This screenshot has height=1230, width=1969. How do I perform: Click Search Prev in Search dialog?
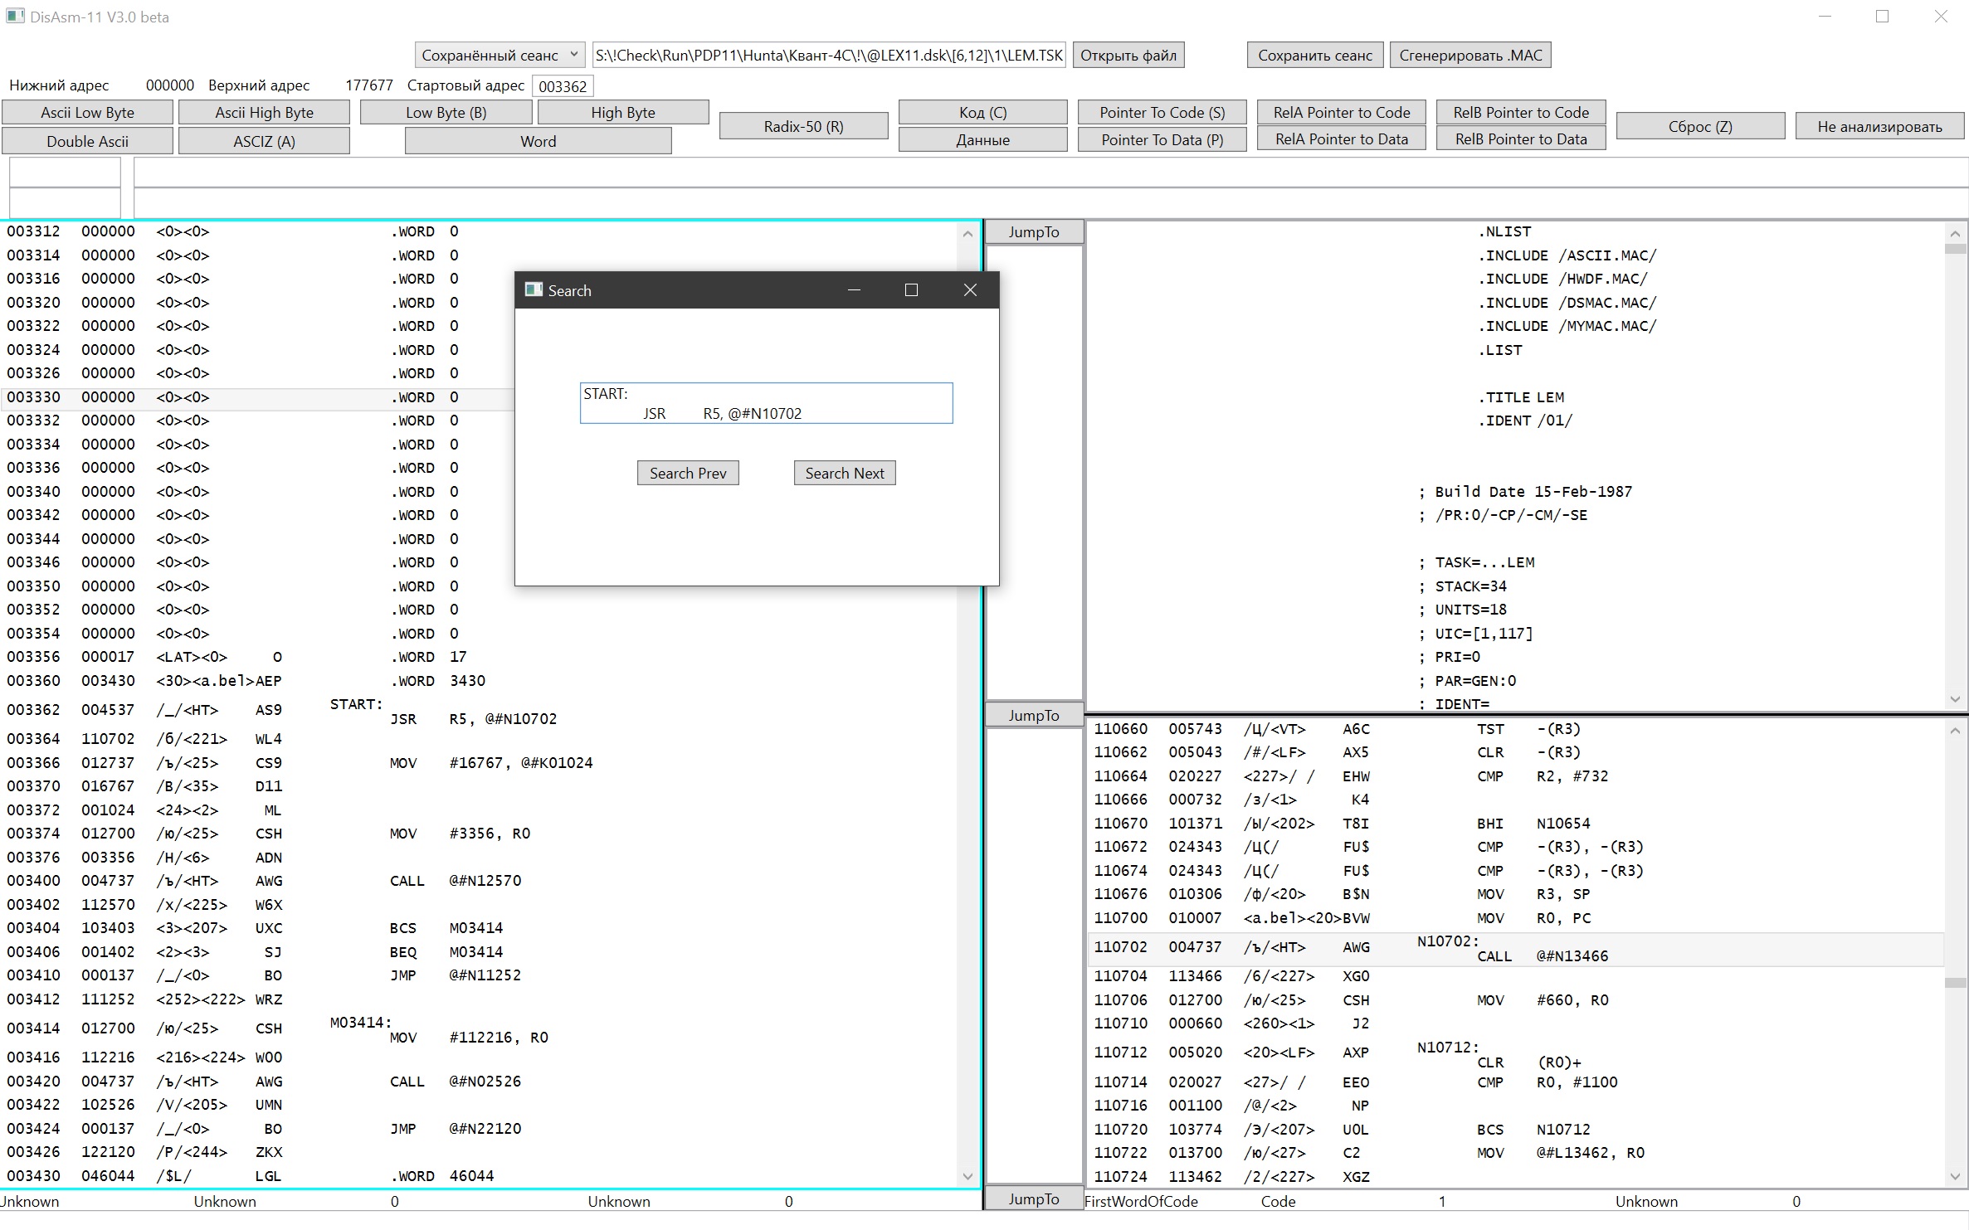point(687,473)
